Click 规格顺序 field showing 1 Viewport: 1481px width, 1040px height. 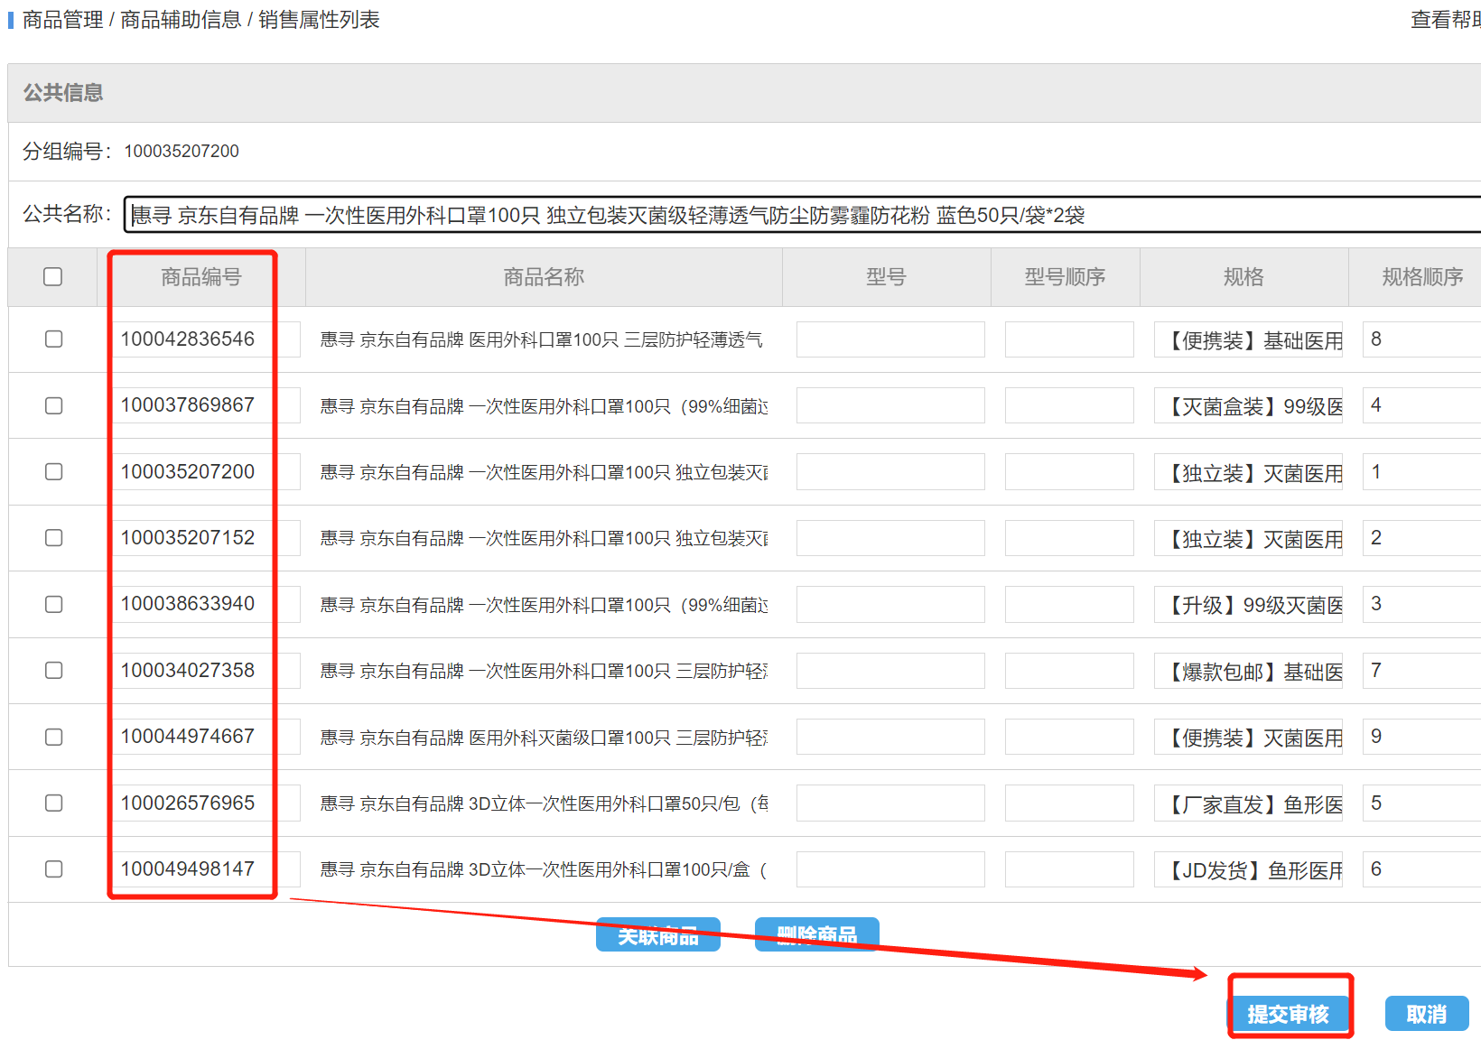[1421, 471]
